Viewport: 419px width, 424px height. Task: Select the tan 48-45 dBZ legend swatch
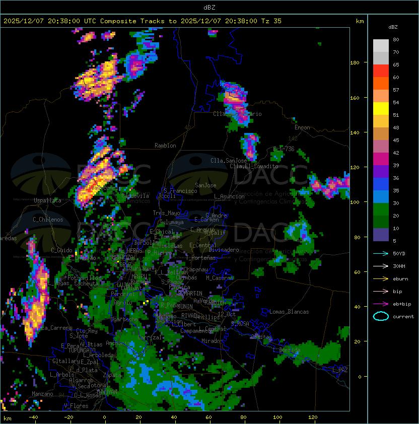(x=381, y=134)
